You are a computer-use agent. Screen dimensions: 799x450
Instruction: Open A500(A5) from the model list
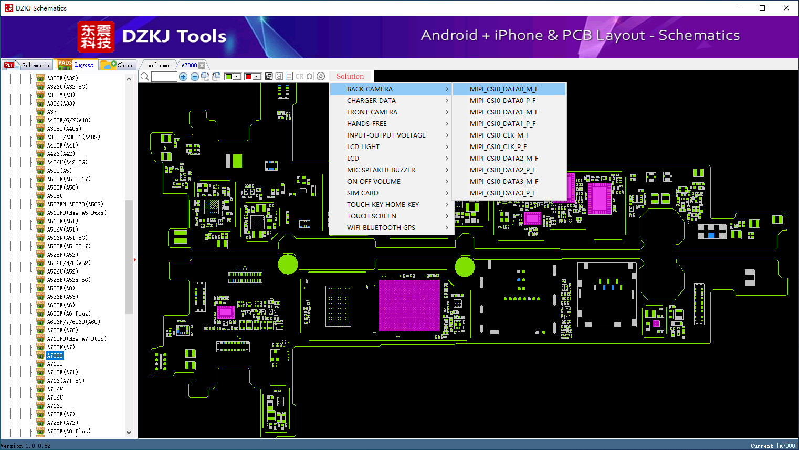(x=59, y=171)
